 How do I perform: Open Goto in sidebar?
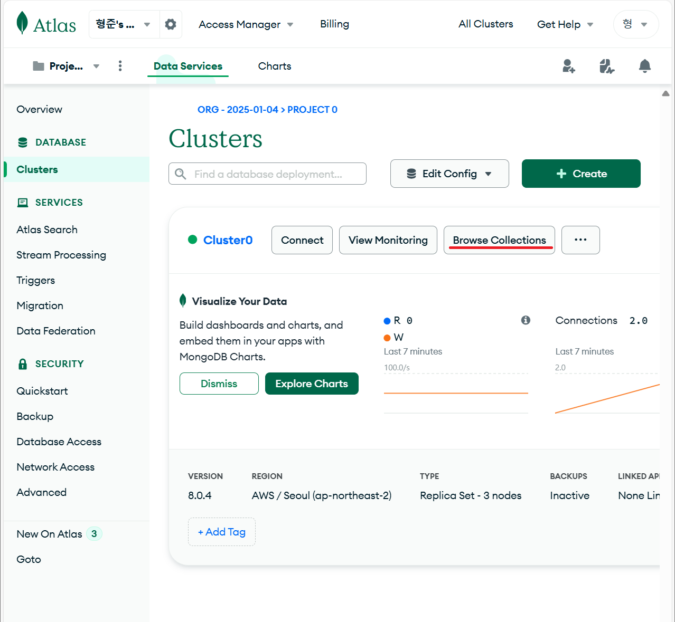point(29,559)
